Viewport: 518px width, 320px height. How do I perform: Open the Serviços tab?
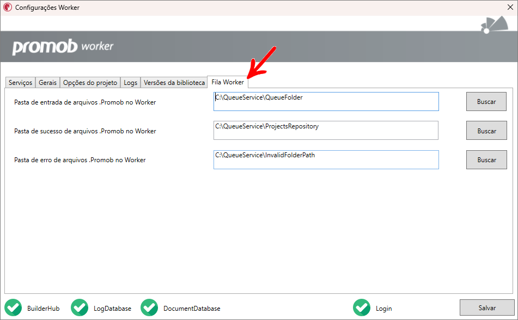click(x=21, y=83)
